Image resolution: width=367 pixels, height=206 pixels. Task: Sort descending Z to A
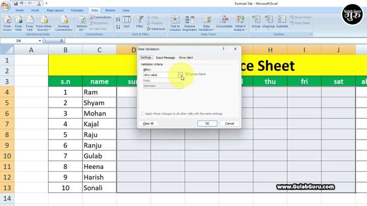pyautogui.click(x=118, y=27)
